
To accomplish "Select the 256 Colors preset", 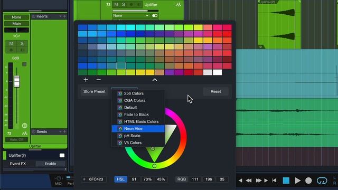I will point(138,93).
